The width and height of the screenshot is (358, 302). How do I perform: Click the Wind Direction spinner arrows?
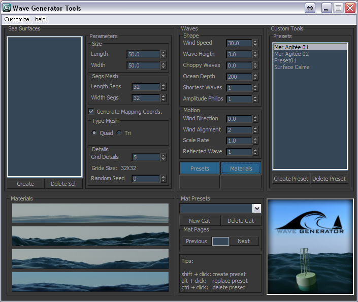point(255,119)
